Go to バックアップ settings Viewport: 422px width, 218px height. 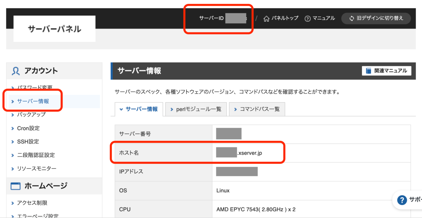[31, 115]
